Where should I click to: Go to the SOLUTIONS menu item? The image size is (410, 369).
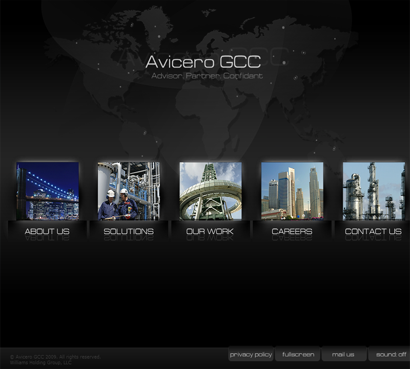(129, 232)
